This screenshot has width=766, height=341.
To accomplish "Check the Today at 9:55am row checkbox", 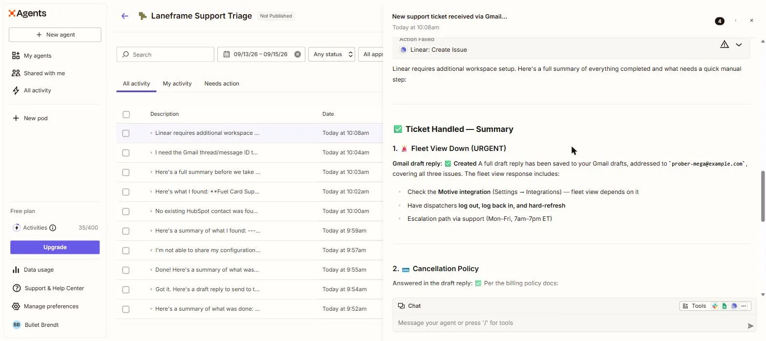I will click(x=126, y=270).
